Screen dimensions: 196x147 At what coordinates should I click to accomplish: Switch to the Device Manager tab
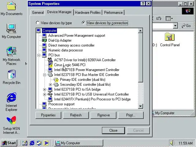(59, 12)
